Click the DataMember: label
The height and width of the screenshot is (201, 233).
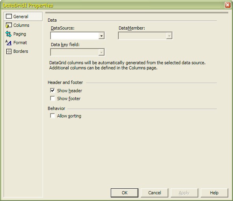pyautogui.click(x=132, y=28)
